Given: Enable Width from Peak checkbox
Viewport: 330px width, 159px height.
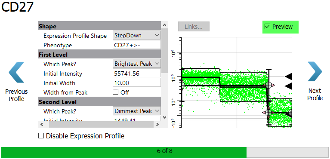Looking at the screenshot, I should (116, 92).
